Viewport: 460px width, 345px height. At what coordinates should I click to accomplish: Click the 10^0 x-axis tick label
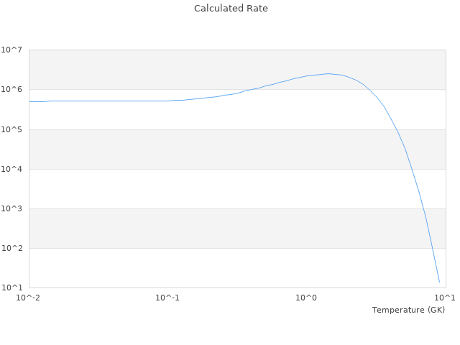point(307,298)
